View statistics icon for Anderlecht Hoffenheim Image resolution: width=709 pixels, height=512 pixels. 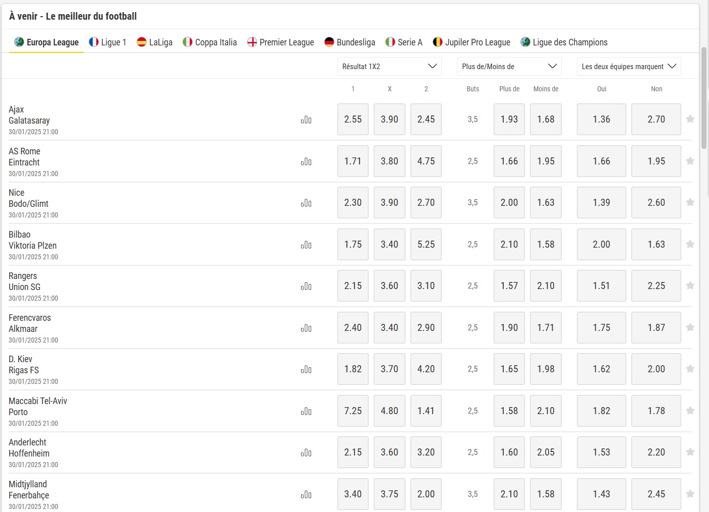pos(306,452)
